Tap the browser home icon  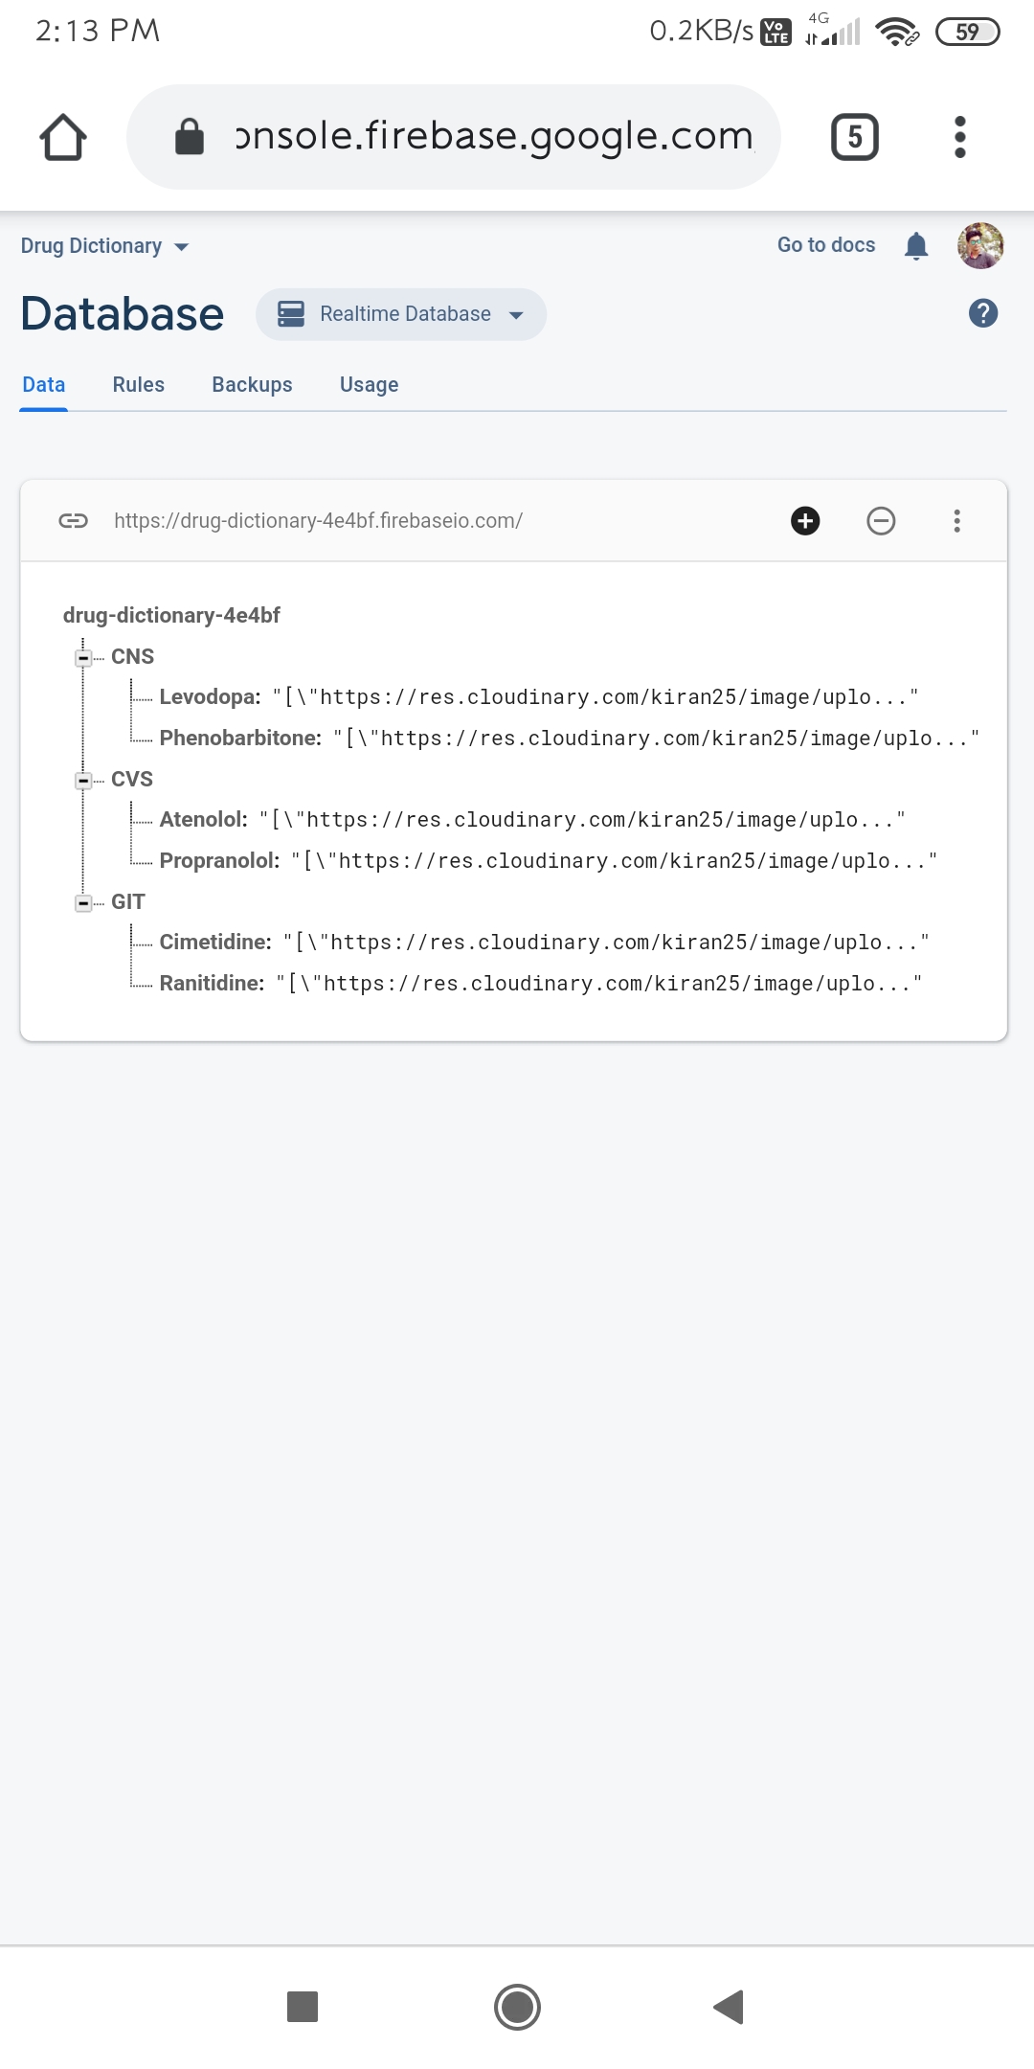[x=63, y=137]
